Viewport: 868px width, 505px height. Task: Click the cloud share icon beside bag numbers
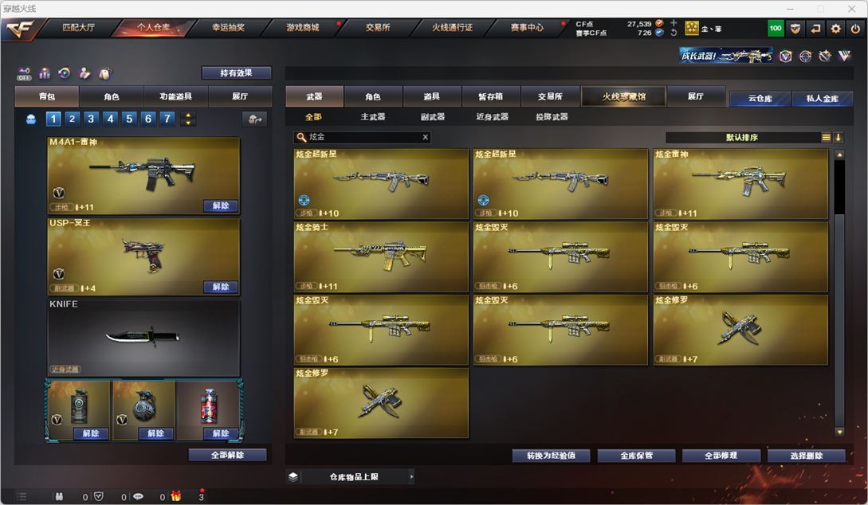(254, 119)
